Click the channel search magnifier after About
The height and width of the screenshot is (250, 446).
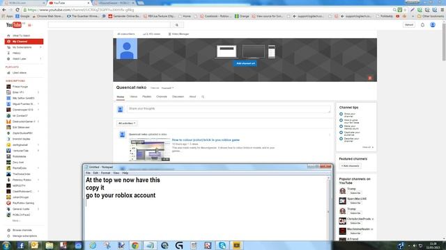(x=203, y=97)
